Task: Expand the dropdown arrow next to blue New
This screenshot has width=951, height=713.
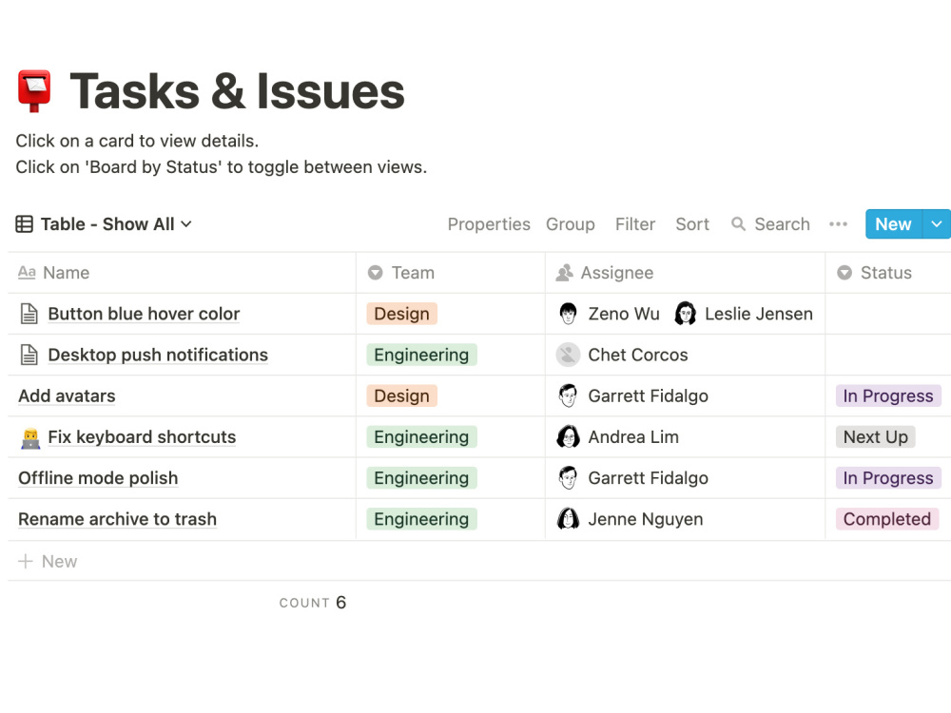Action: tap(937, 224)
